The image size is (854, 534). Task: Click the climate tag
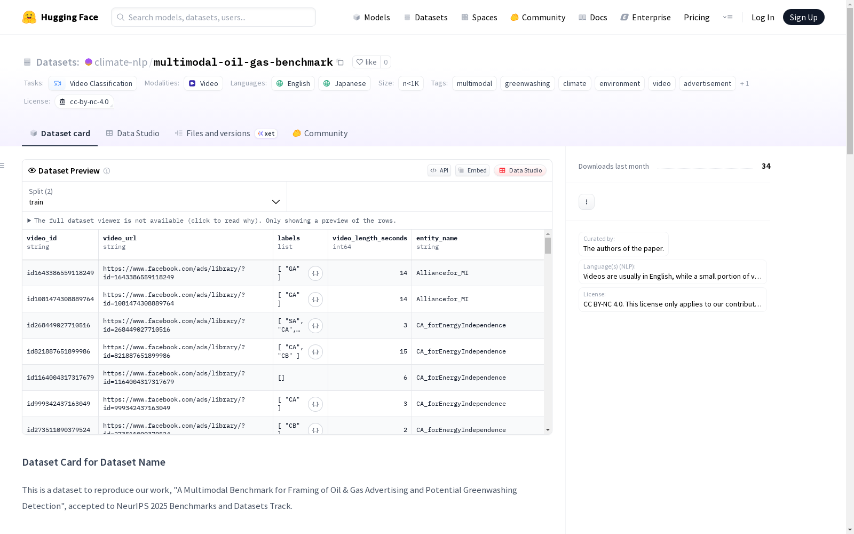pos(575,83)
